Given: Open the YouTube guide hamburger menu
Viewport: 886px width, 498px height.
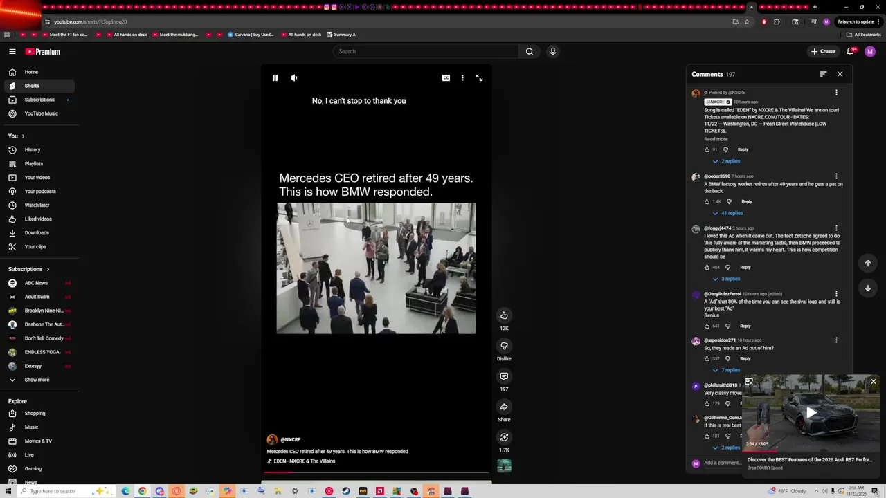Looking at the screenshot, I should coord(12,52).
